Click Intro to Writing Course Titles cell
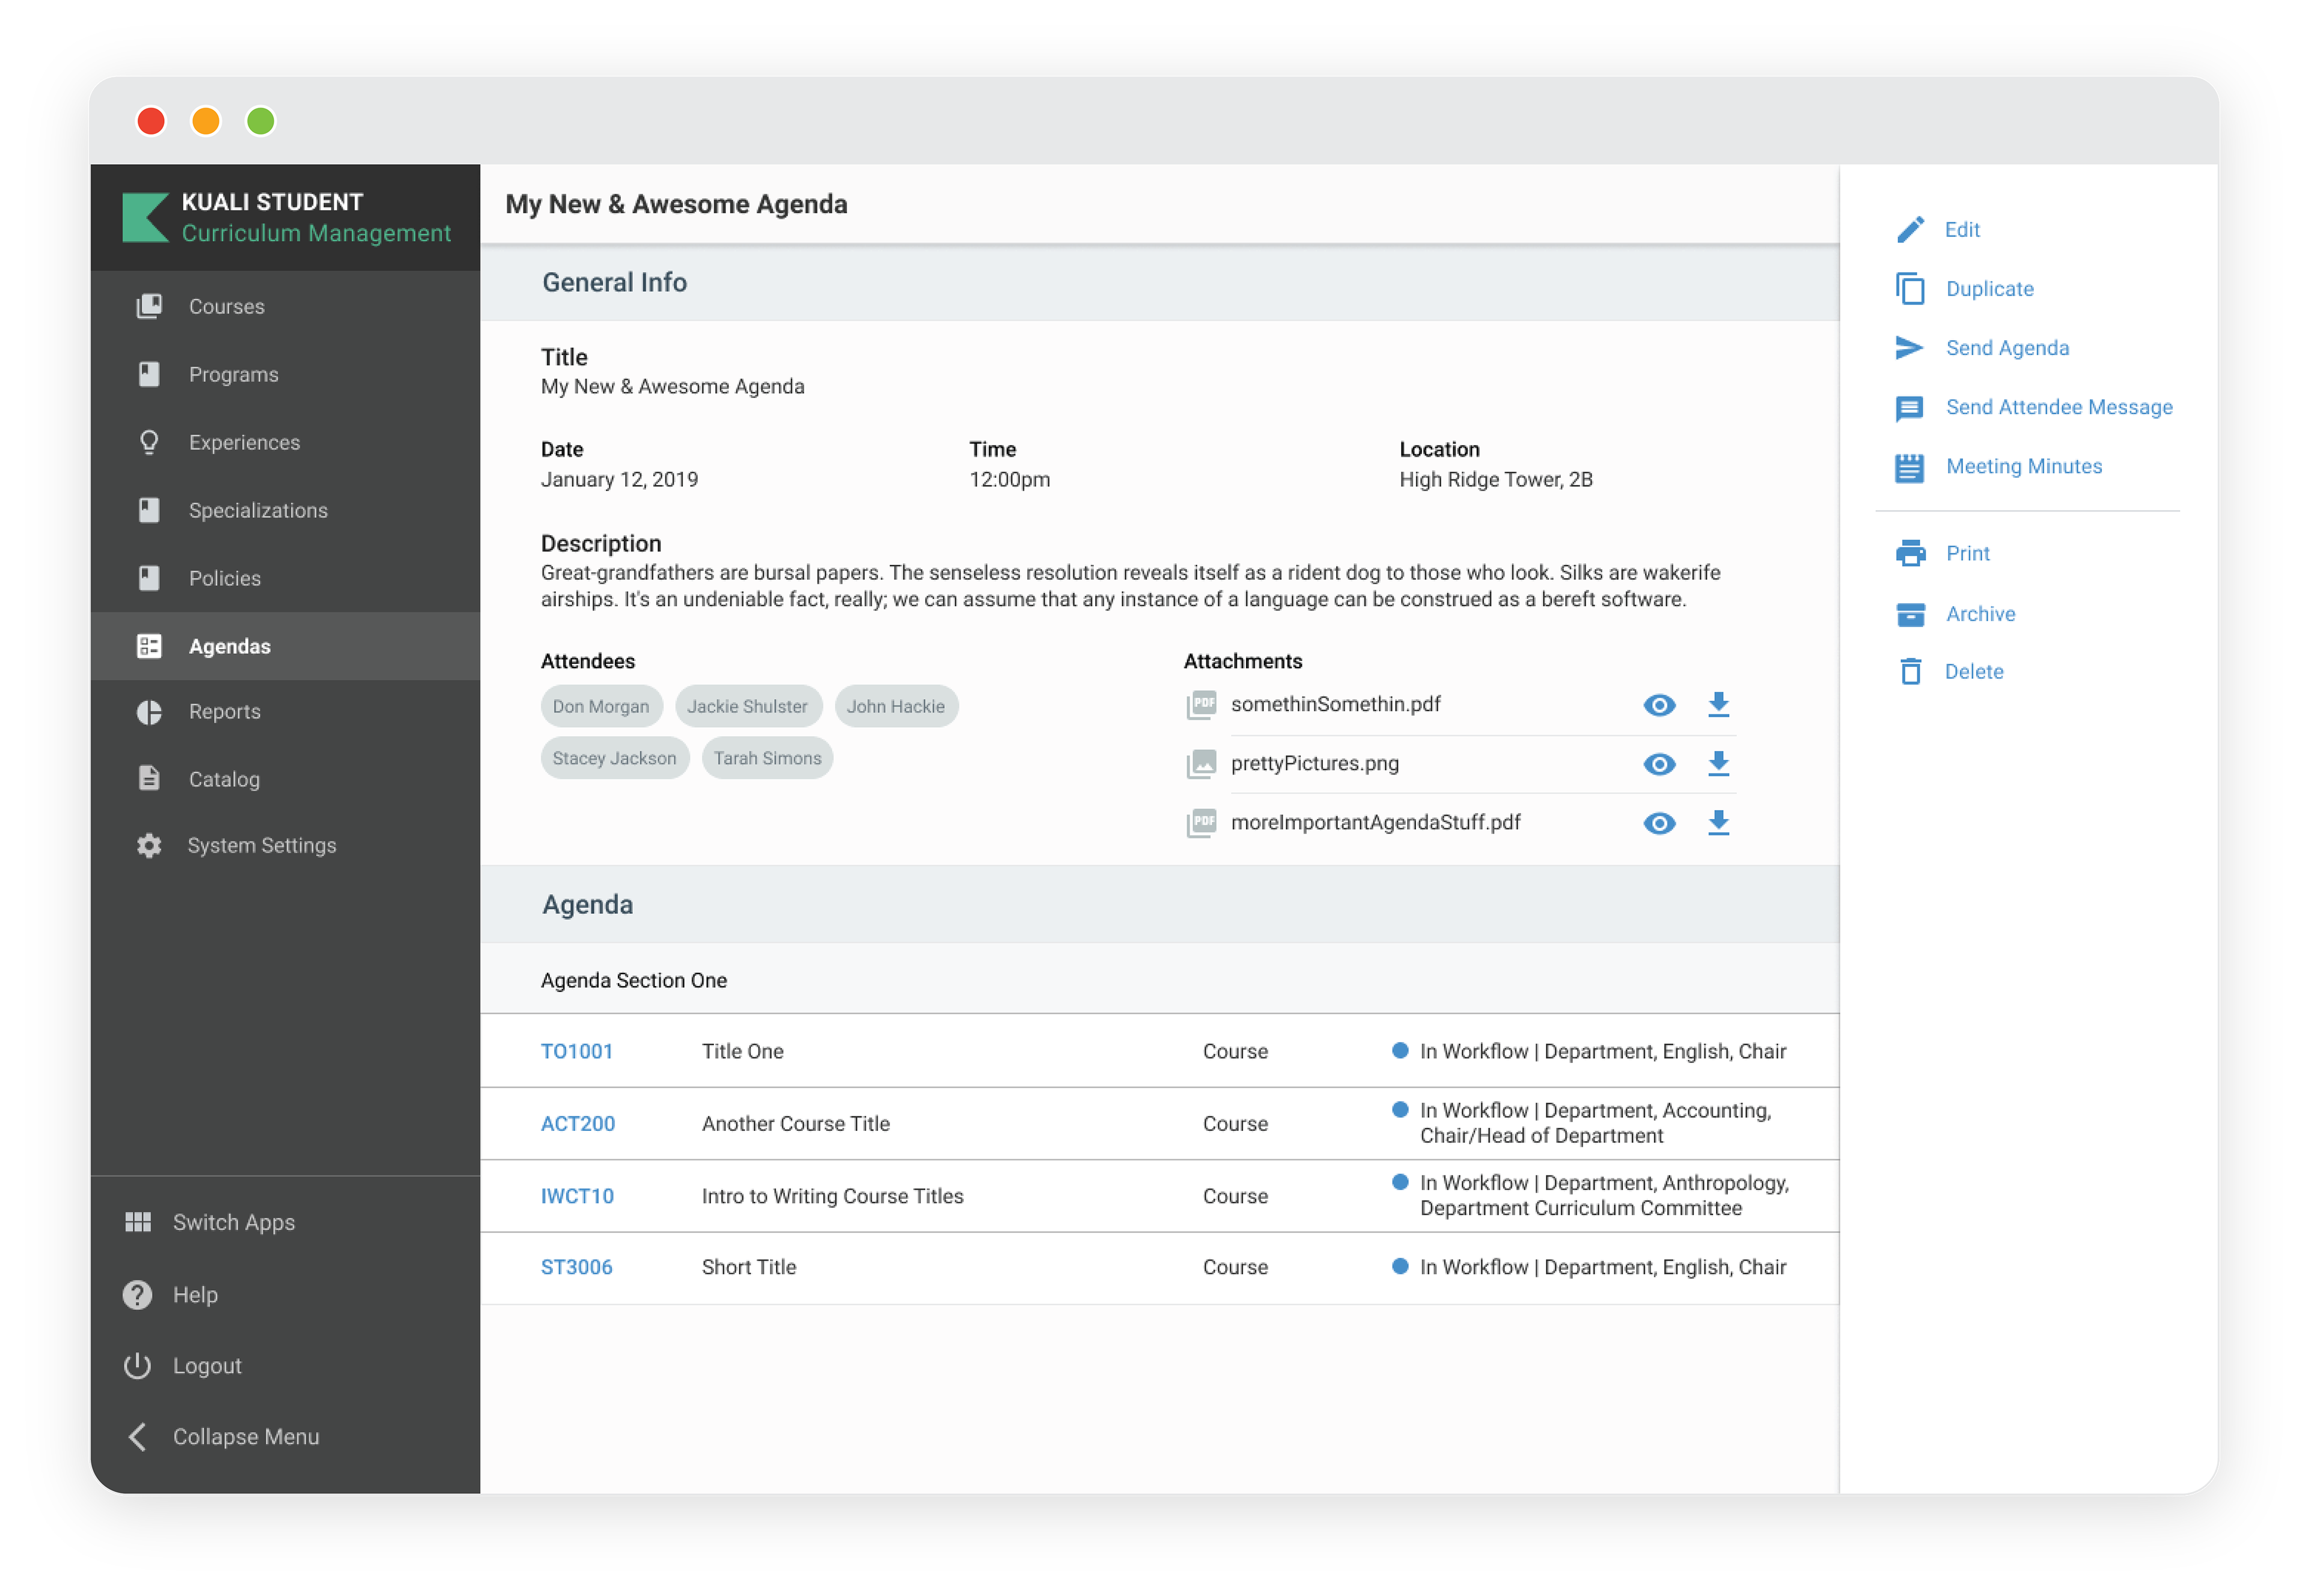Image resolution: width=2308 pixels, height=1596 pixels. point(833,1196)
